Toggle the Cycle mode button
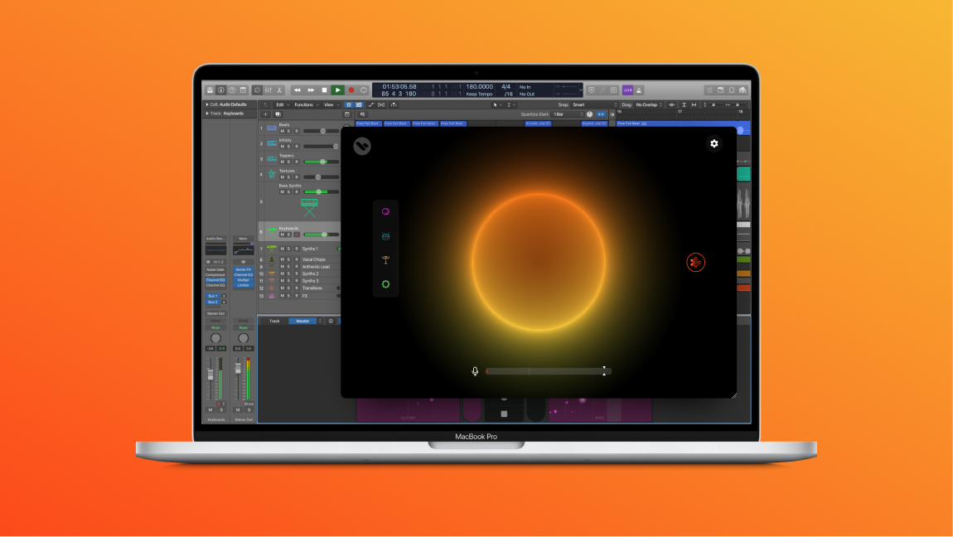The image size is (953, 537). click(x=364, y=89)
